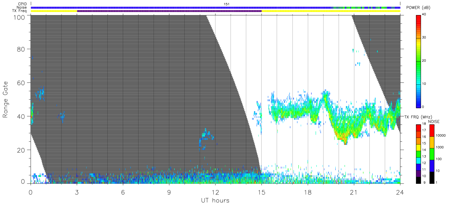
Task: Click the black 9 MHz swatch in the TX FRQ legend
Action: click(418, 180)
